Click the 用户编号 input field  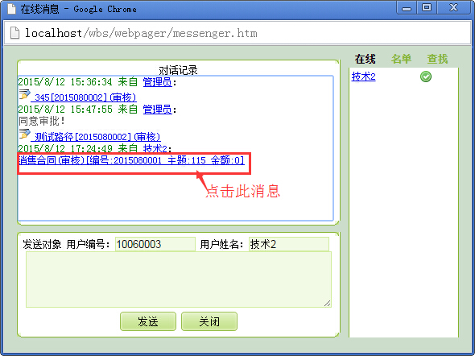coord(155,244)
